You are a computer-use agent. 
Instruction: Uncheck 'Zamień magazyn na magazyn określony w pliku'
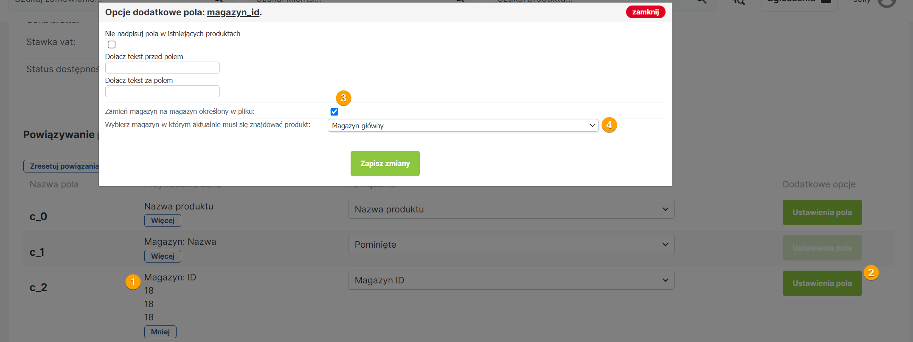(334, 112)
